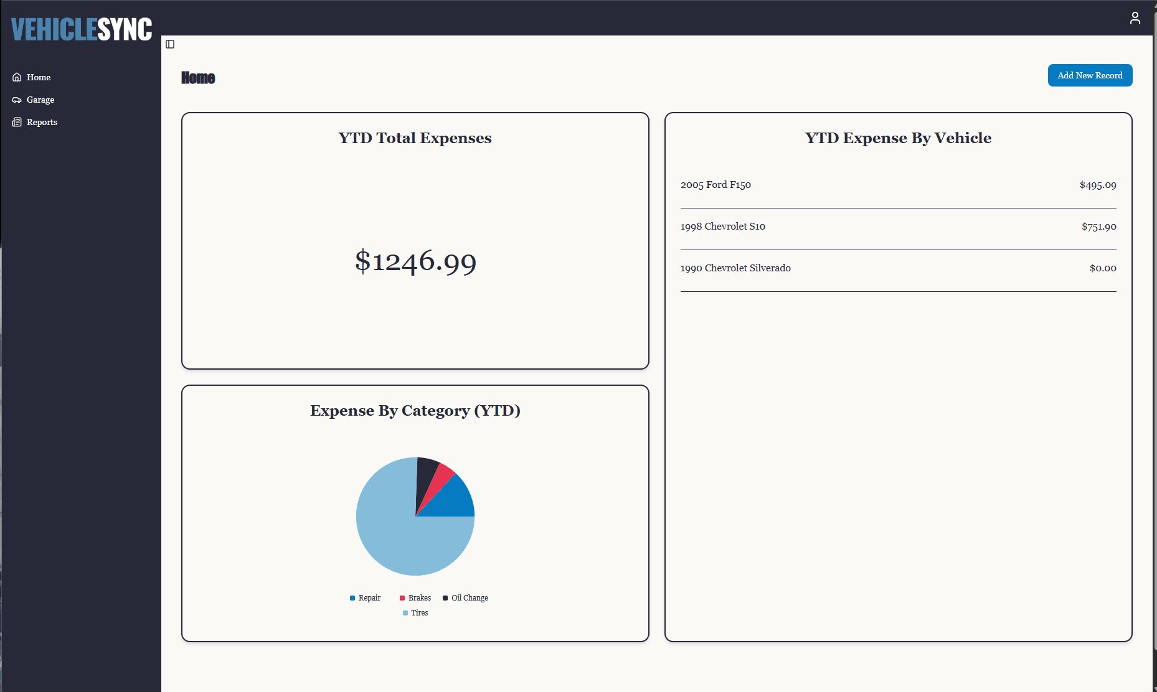
Task: Select the 1998 Chevrolet S10 row
Action: (898, 227)
